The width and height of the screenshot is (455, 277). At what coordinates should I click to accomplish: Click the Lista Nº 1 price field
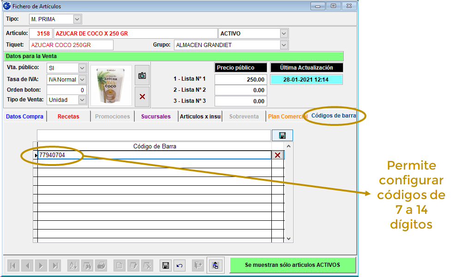tap(240, 79)
